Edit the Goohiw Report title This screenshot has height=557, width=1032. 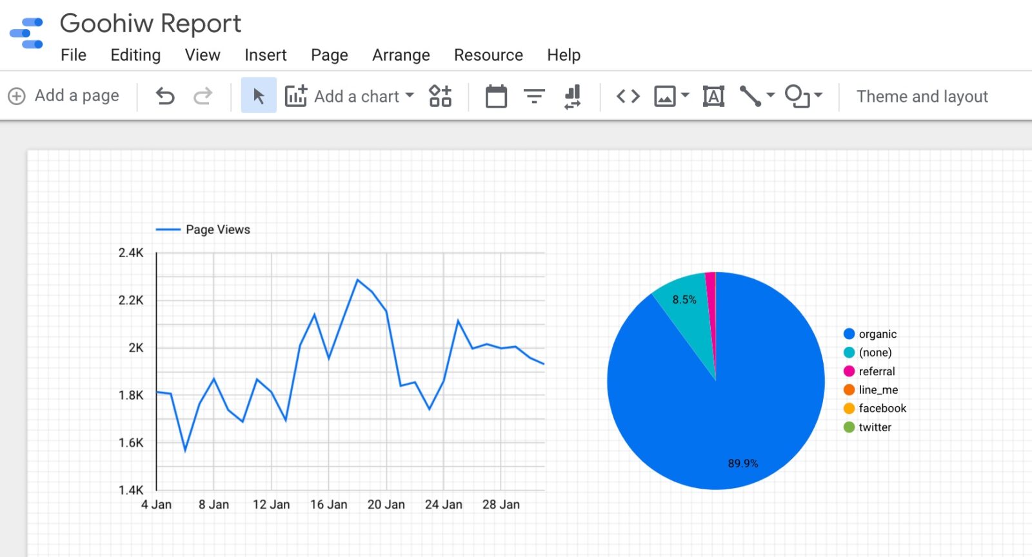coord(150,24)
